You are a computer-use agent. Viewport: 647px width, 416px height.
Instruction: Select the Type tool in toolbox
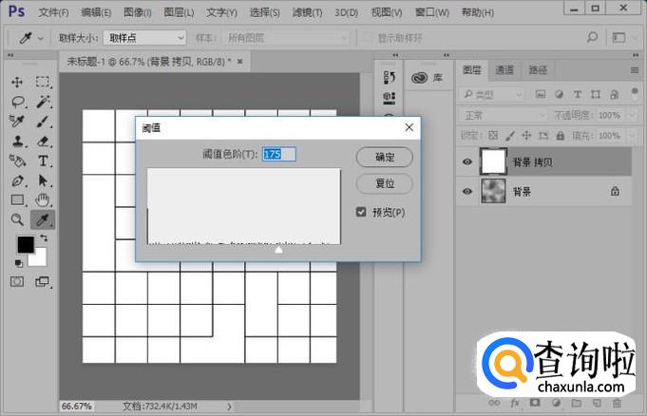43,161
